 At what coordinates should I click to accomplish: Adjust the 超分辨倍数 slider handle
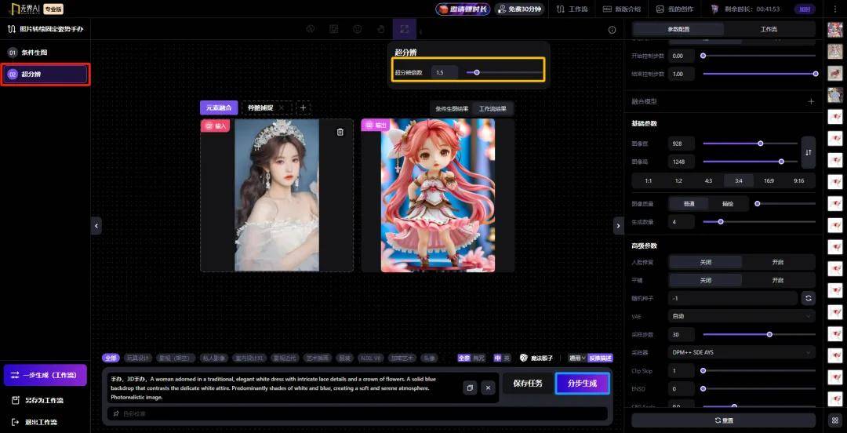point(477,72)
